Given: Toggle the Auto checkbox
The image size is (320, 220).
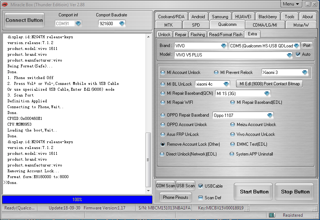Looking at the screenshot, I should [x=298, y=54].
